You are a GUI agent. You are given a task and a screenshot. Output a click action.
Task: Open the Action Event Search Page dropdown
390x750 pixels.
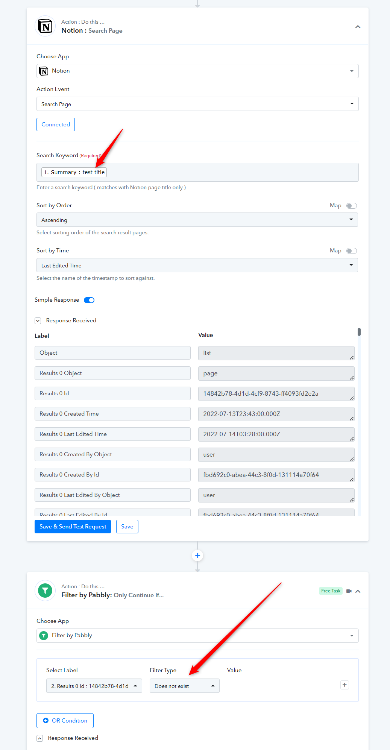click(197, 104)
